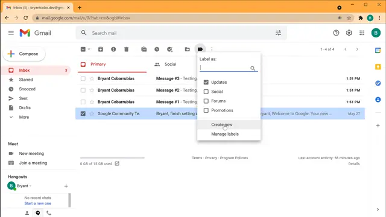Click the Hangouts chat list scrollbar
Viewport: 386px width, 217px height.
tap(69, 200)
